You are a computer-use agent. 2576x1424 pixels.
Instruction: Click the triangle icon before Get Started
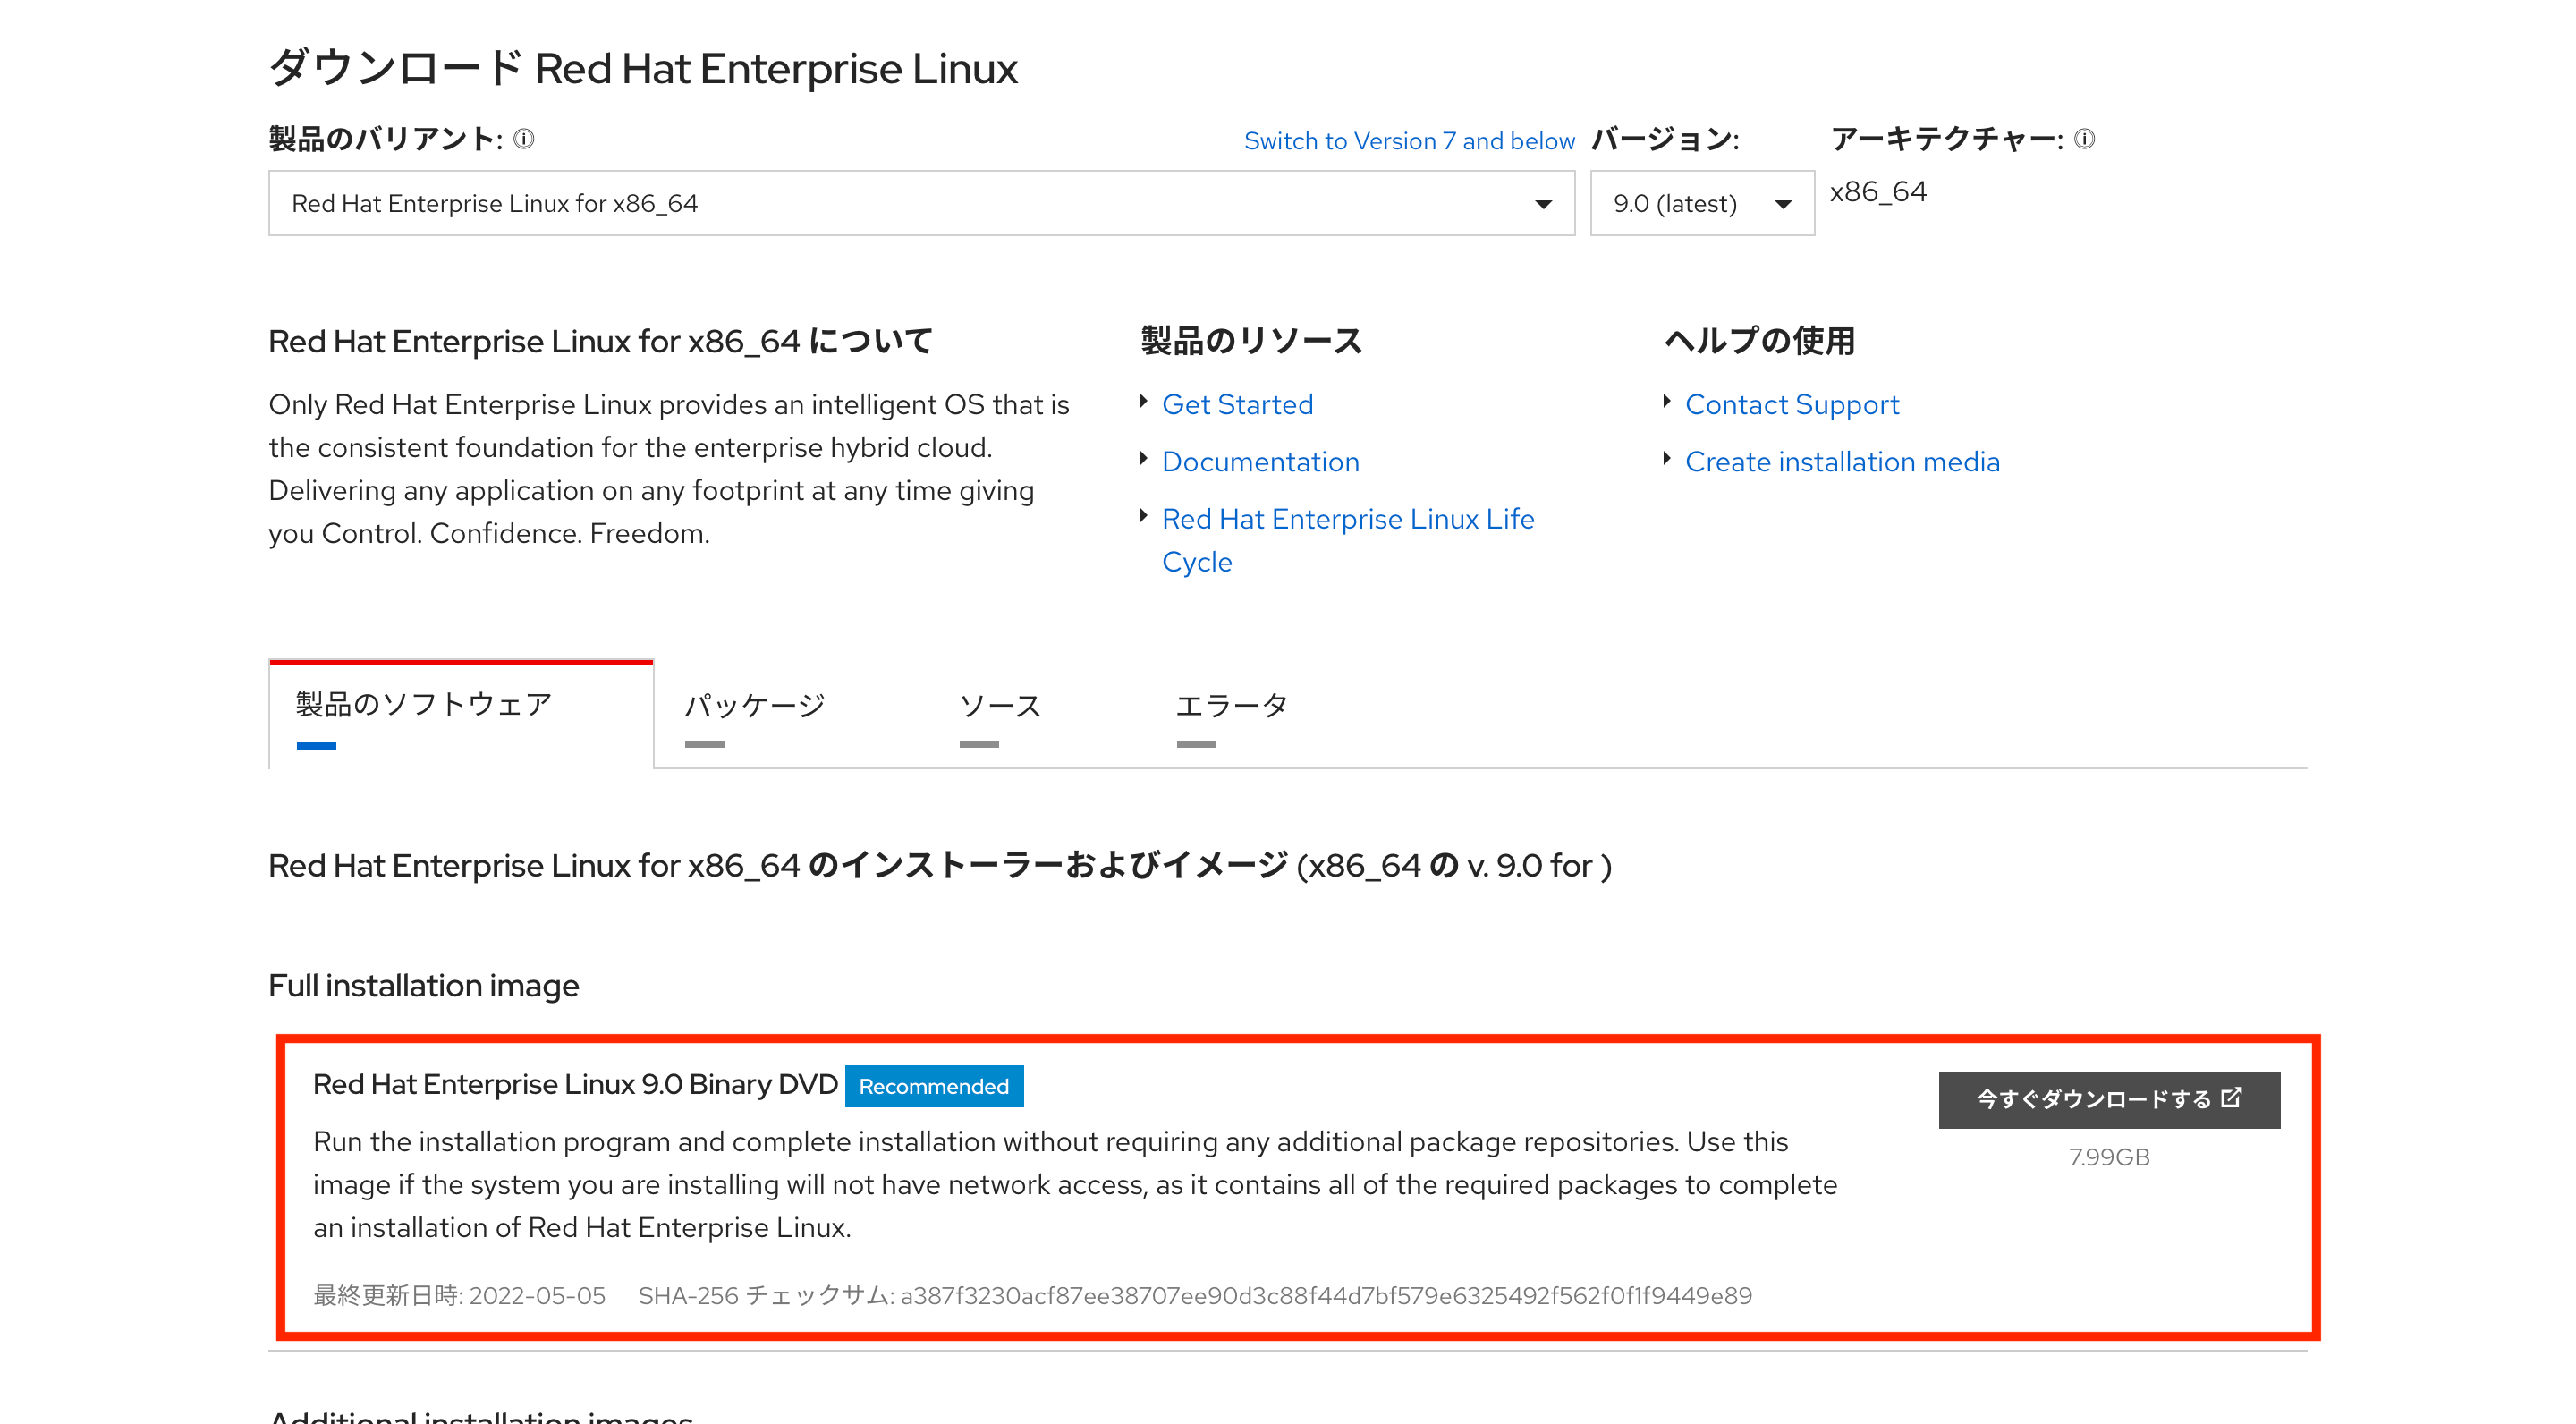coord(1146,402)
